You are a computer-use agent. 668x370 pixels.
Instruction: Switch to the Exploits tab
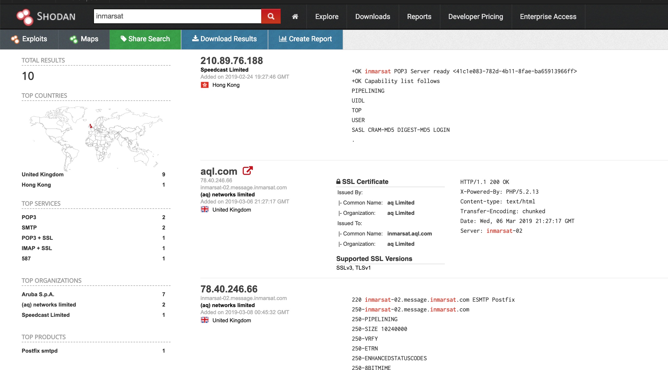click(x=29, y=39)
